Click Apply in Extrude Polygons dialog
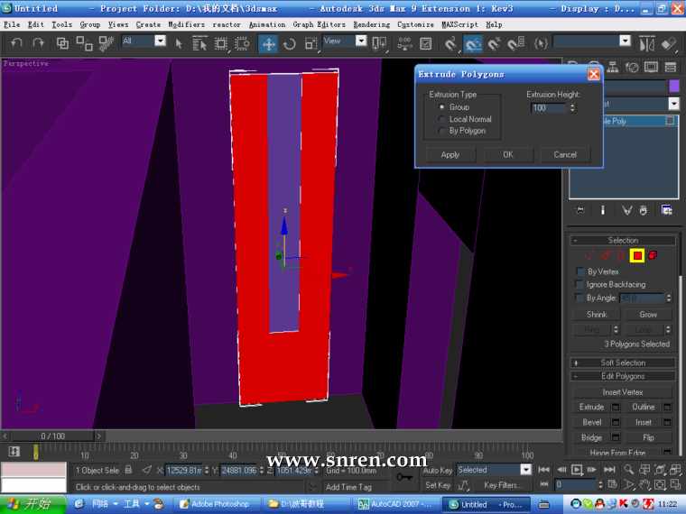 click(450, 154)
